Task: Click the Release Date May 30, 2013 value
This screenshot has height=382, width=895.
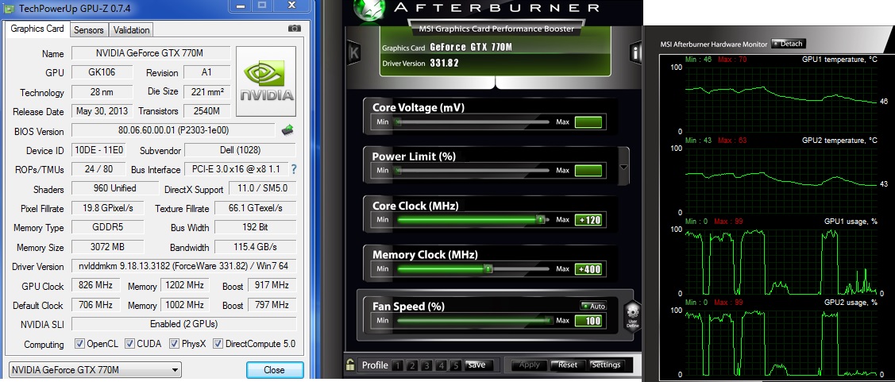Action: coord(102,110)
